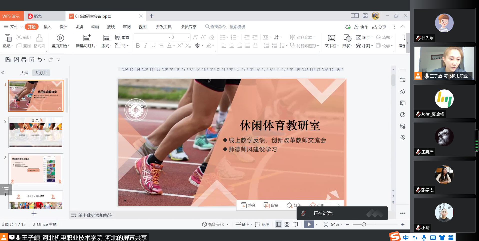Viewport: 479px width, 241px height.
Task: Insert a Text Box (文本框)
Action: coord(332,41)
